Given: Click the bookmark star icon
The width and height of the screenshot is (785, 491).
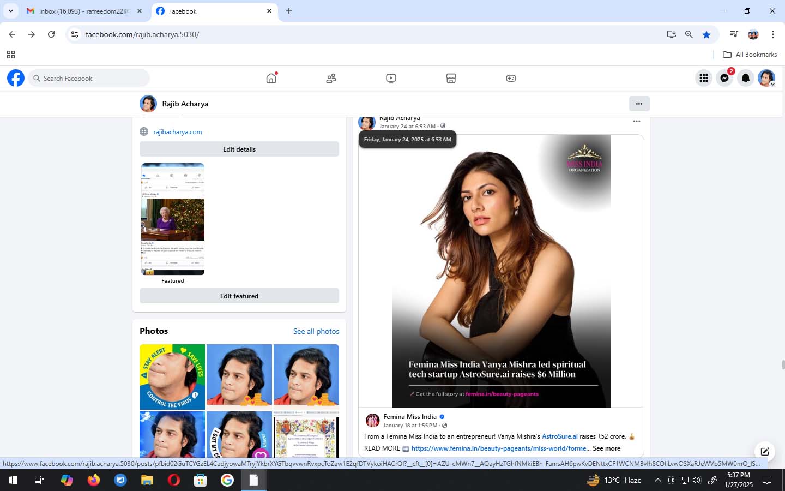Looking at the screenshot, I should point(706,34).
